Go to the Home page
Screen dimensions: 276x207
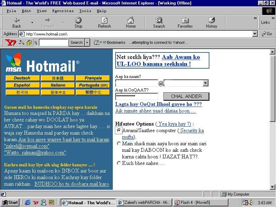(131, 23)
